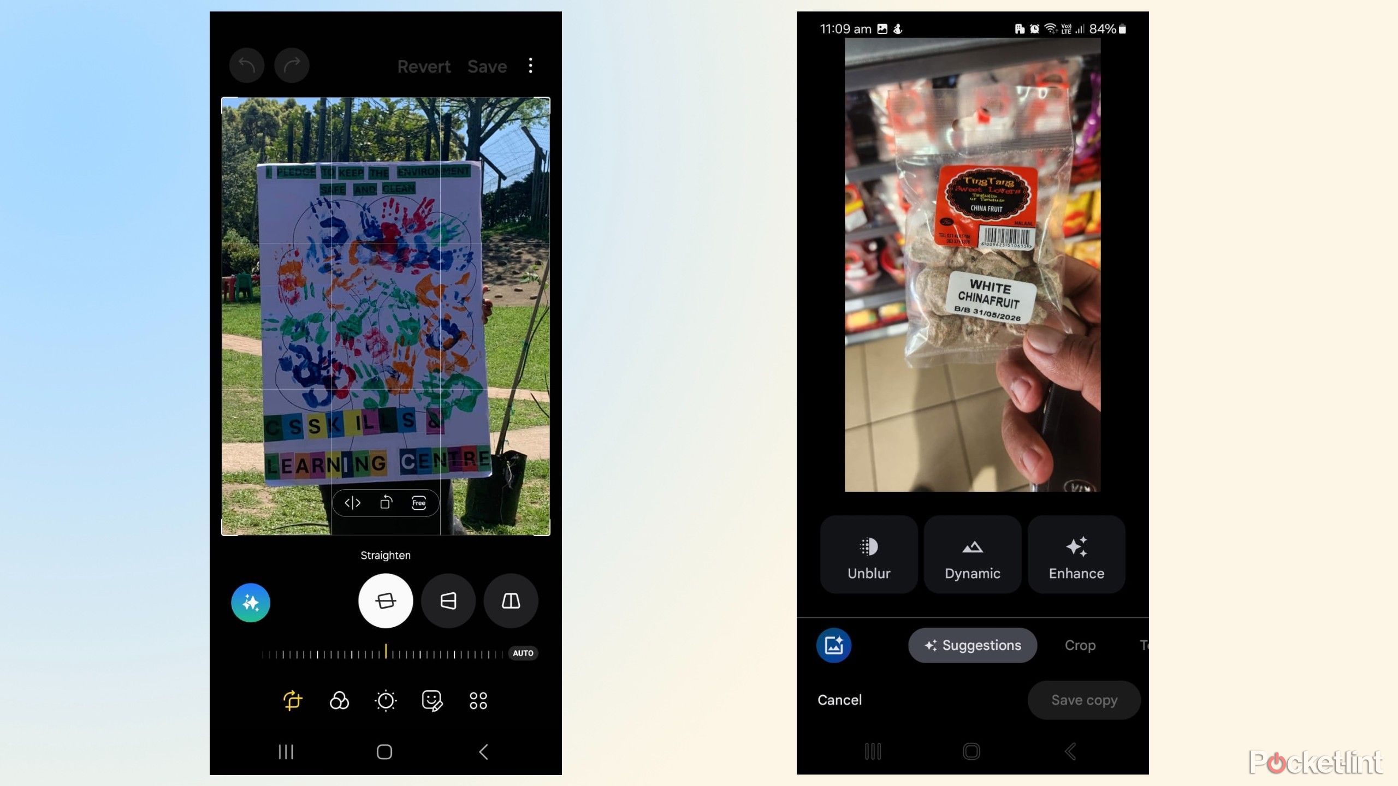Select the Straighten tool icon
The width and height of the screenshot is (1398, 786).
pos(384,600)
